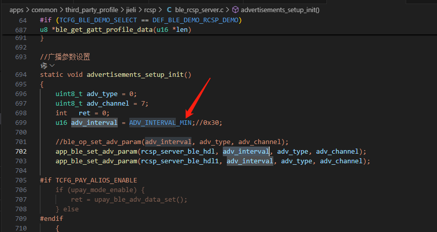Open the "jieli" breadcrumb segment
The width and height of the screenshot is (437, 232).
click(x=131, y=10)
